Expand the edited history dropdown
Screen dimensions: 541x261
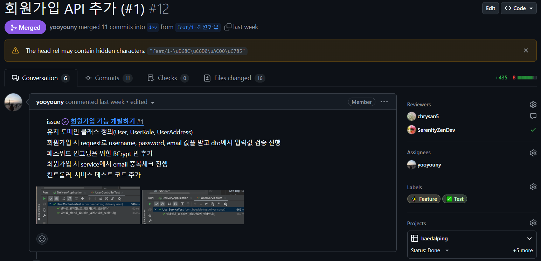(x=142, y=102)
